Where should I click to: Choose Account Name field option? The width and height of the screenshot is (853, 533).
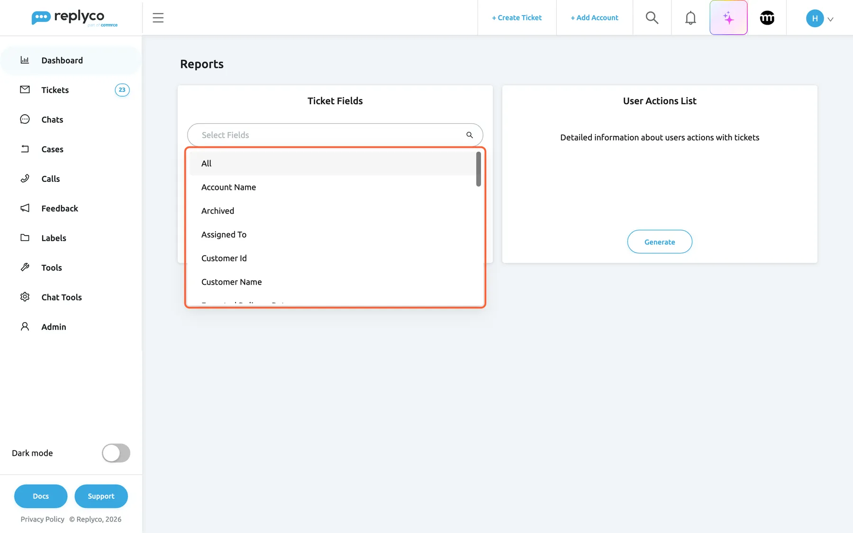coord(333,187)
